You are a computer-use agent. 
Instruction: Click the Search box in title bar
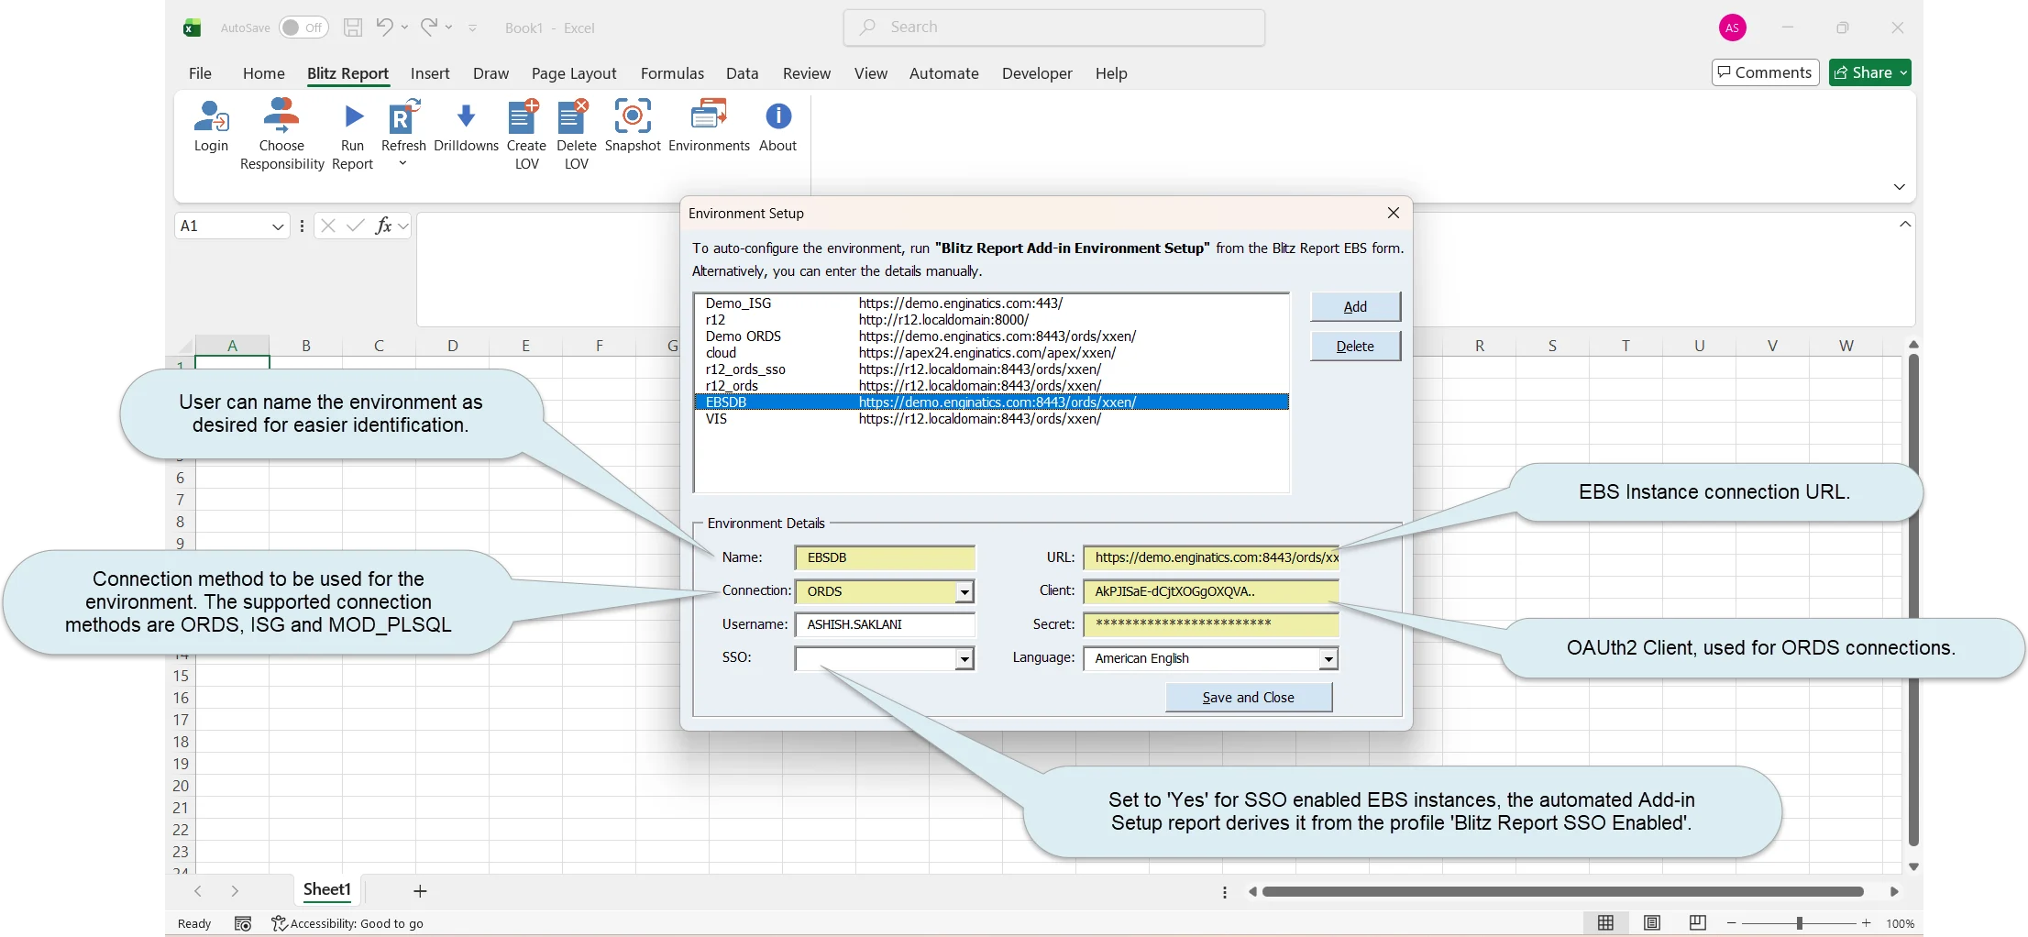coord(1054,28)
